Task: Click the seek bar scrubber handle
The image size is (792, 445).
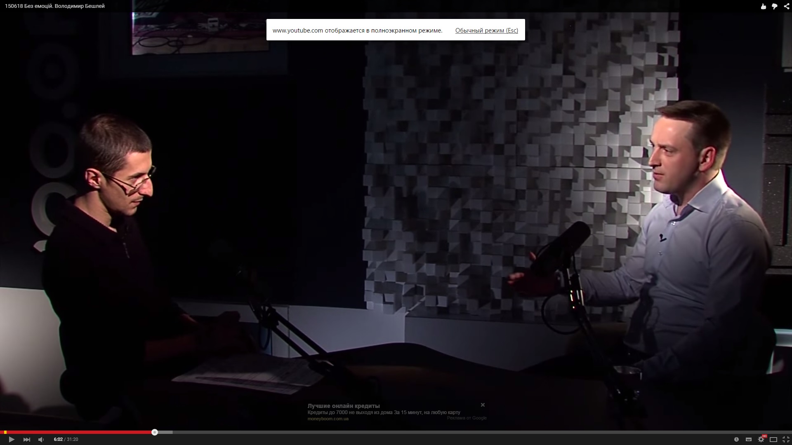Action: (155, 432)
